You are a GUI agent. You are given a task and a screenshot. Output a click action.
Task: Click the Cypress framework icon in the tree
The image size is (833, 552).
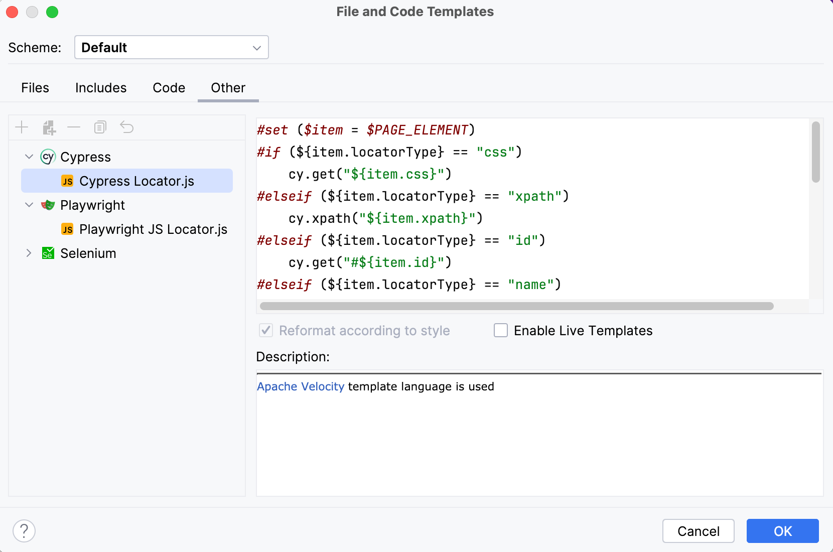click(x=47, y=157)
